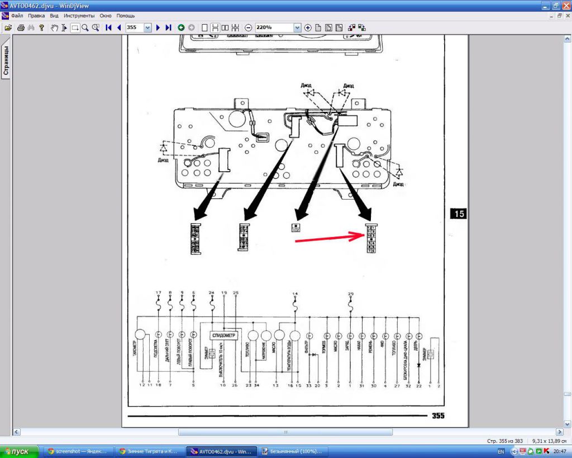
Task: Jump to the first page
Action: coord(108,27)
